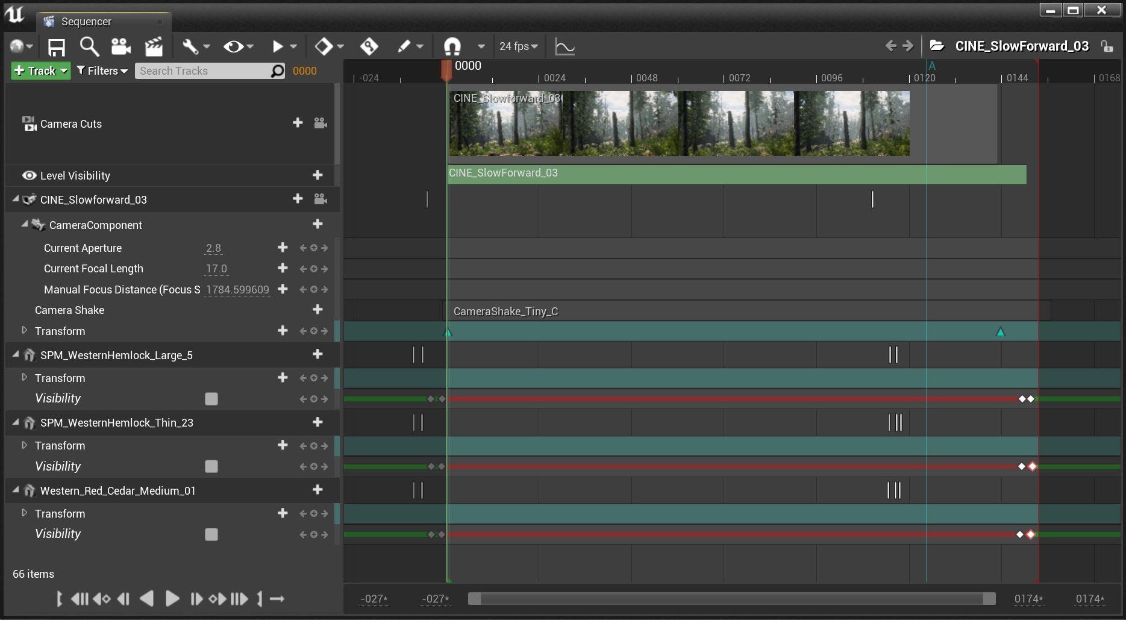
Task: Click the Create Camera icon in toolbar
Action: (121, 46)
